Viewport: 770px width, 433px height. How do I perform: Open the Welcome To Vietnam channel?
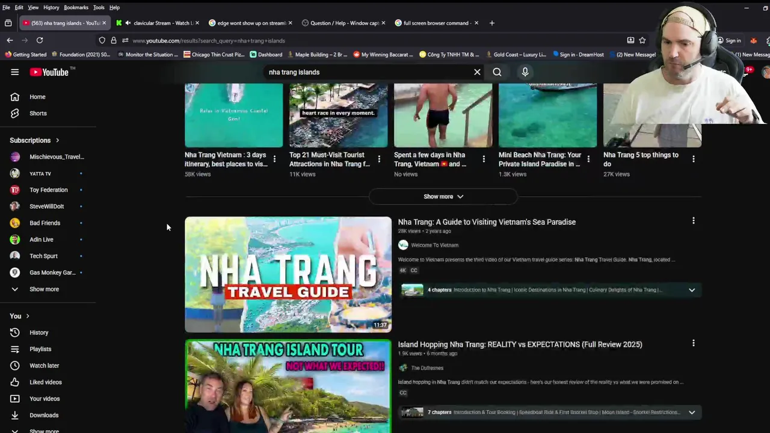tap(434, 245)
